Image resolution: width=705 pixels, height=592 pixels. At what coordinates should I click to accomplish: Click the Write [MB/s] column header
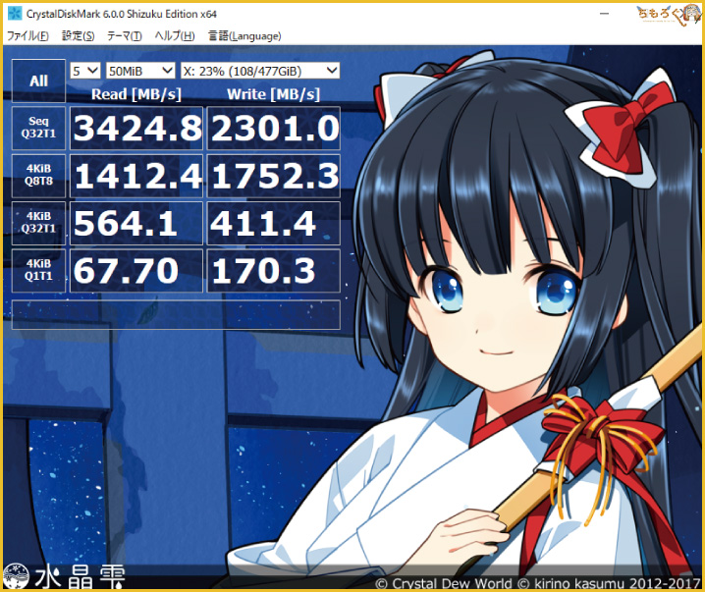click(x=273, y=94)
